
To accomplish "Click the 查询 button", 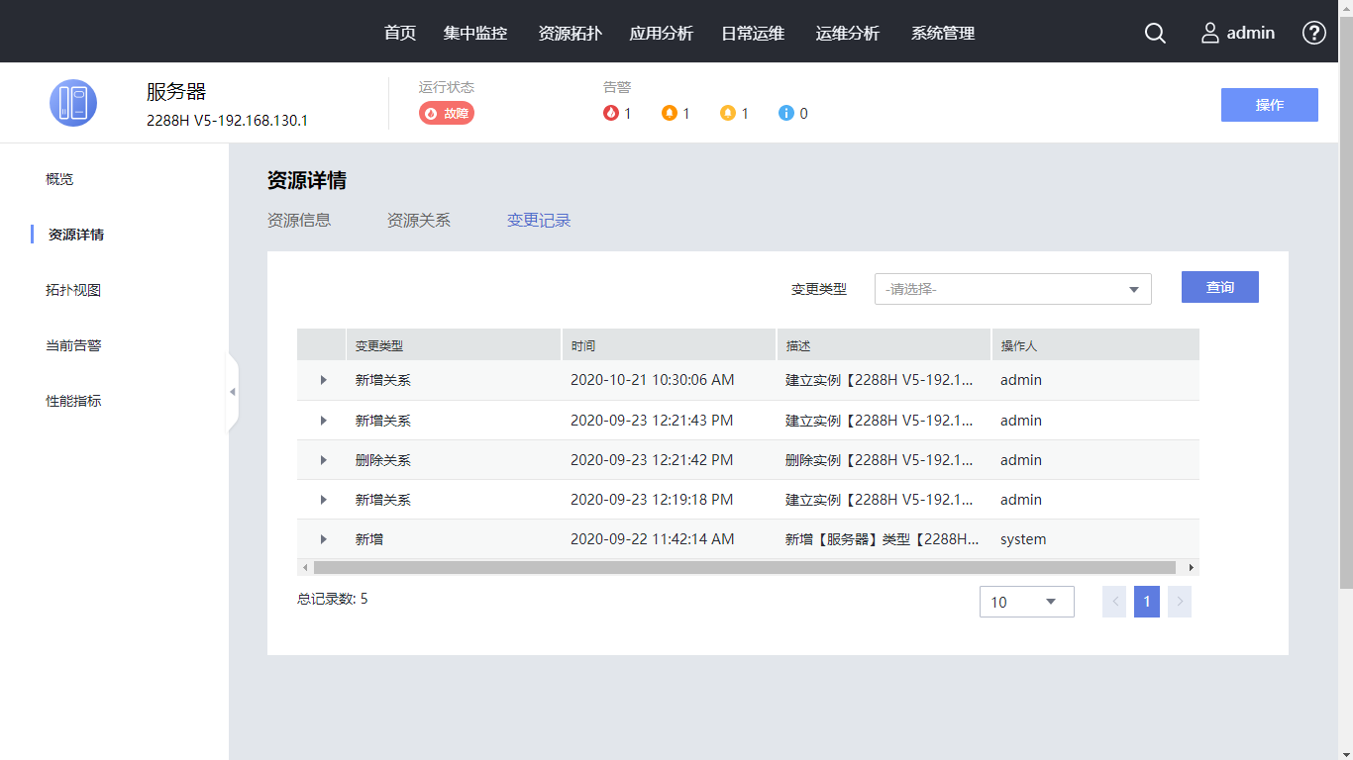I will point(1219,287).
